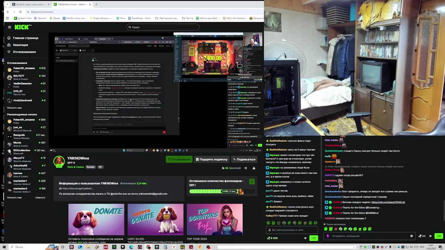Open rivokizbednosti followed channel
Viewport: 445px width, 250px height.
click(x=26, y=100)
